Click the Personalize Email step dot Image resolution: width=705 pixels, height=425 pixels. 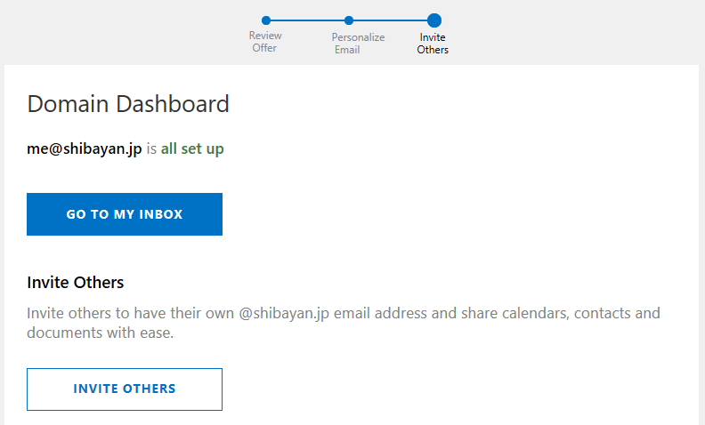[349, 20]
